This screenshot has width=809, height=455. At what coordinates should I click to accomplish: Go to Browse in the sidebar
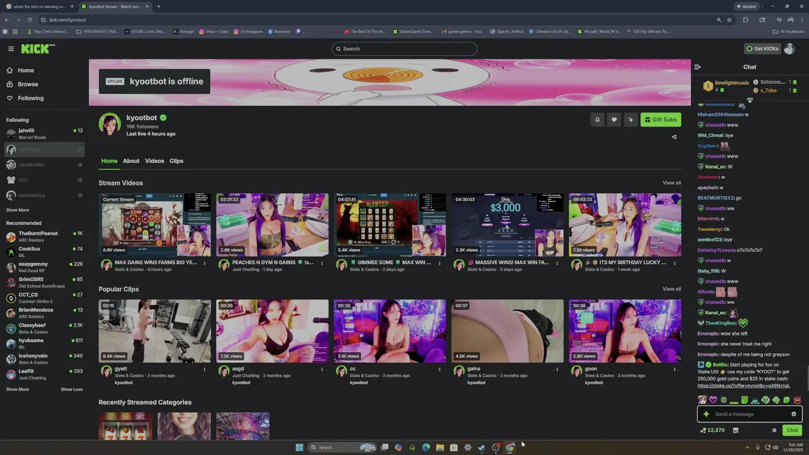pyautogui.click(x=22, y=84)
